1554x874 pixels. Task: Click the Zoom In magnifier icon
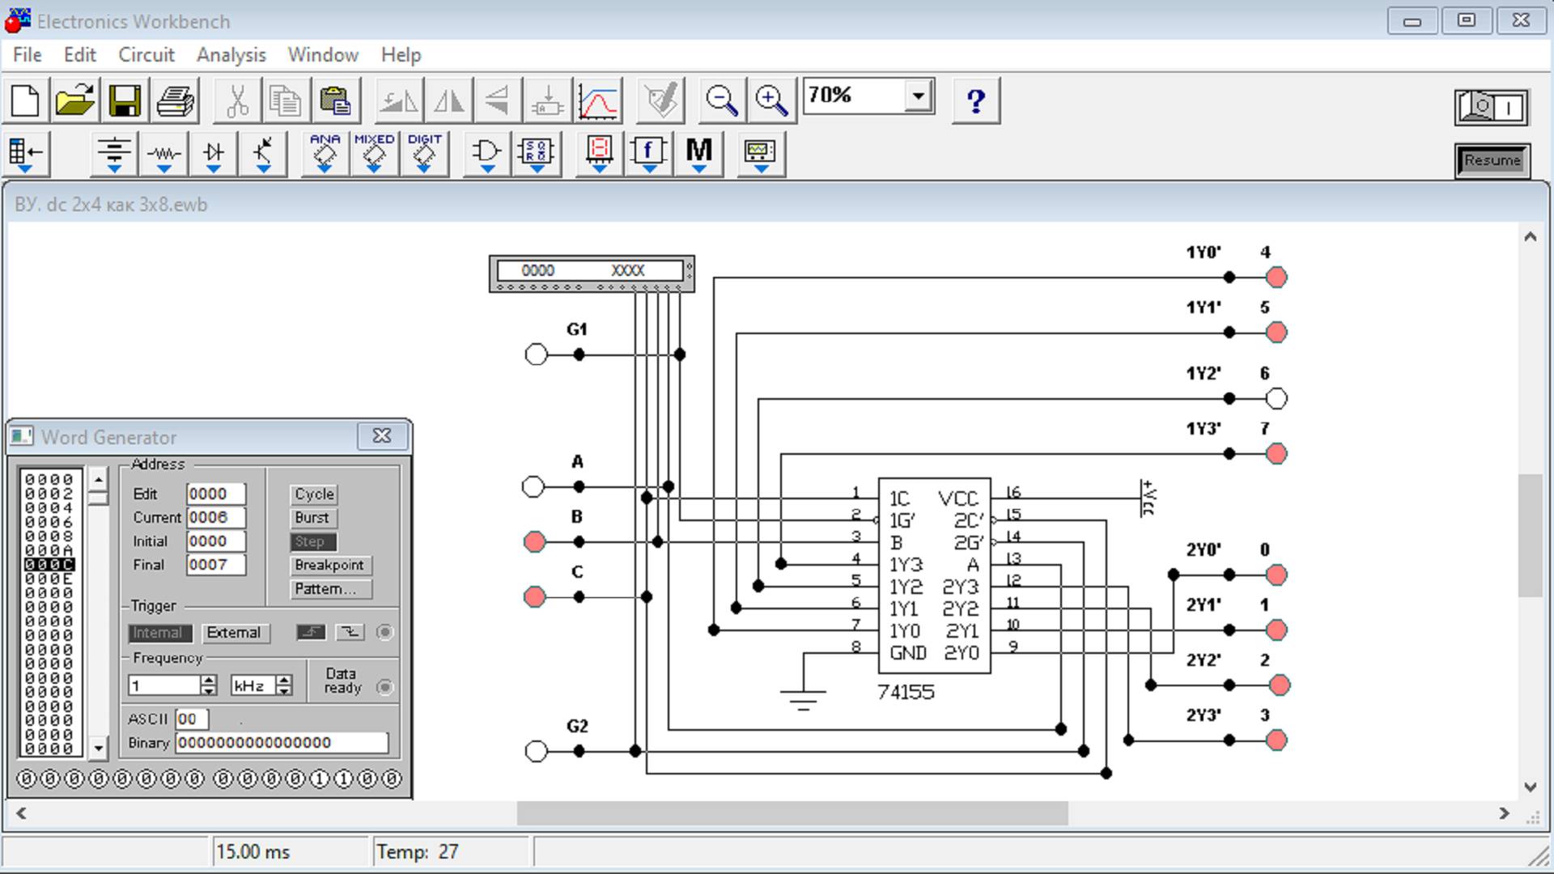pyautogui.click(x=771, y=102)
